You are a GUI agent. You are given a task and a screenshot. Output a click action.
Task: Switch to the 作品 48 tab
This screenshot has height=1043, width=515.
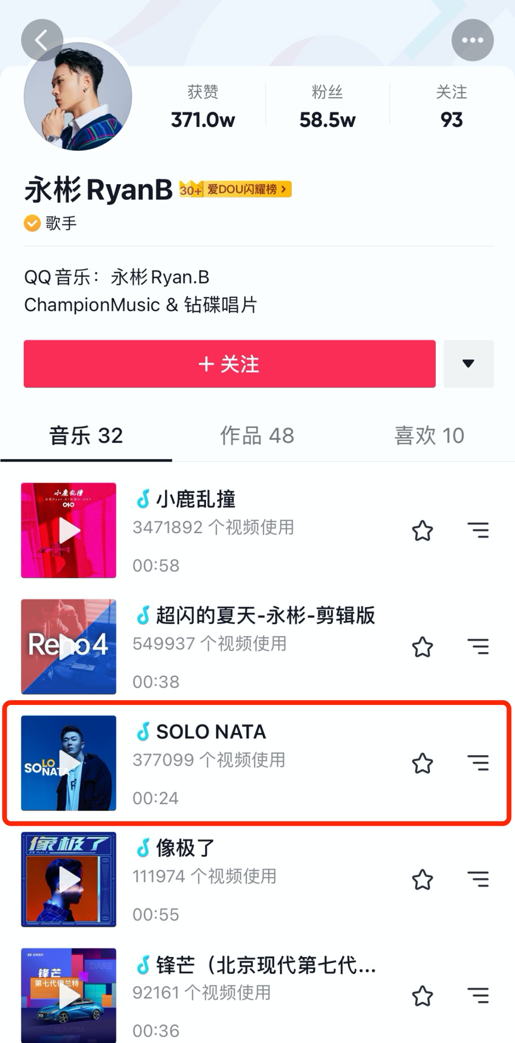tap(257, 435)
